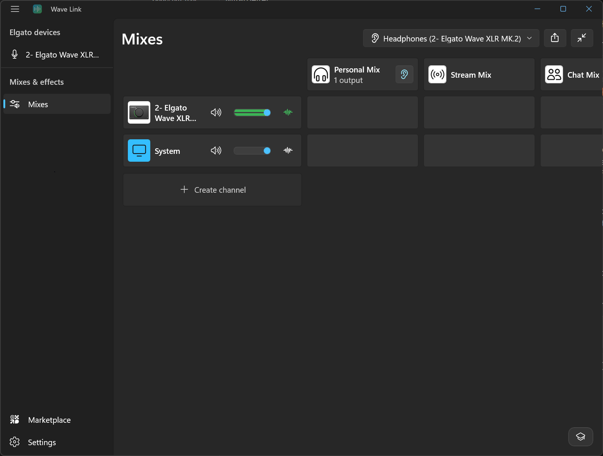Image resolution: width=603 pixels, height=456 pixels.
Task: Open the learning/help button at bottom right
Action: point(581,437)
